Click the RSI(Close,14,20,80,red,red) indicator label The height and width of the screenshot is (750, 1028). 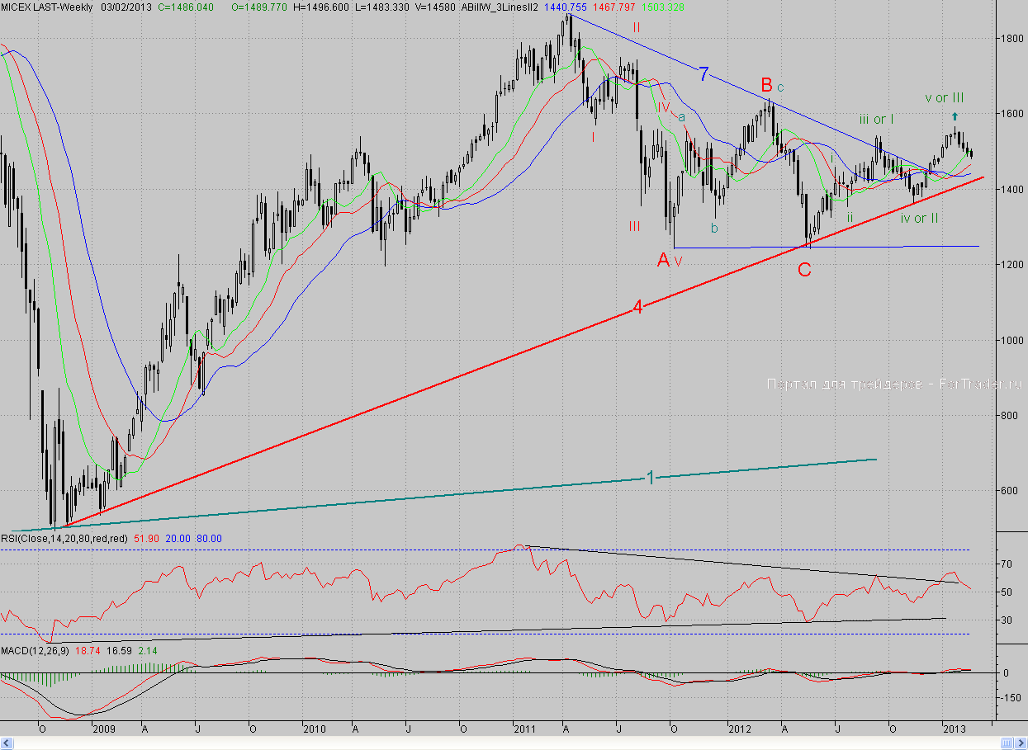pos(64,538)
